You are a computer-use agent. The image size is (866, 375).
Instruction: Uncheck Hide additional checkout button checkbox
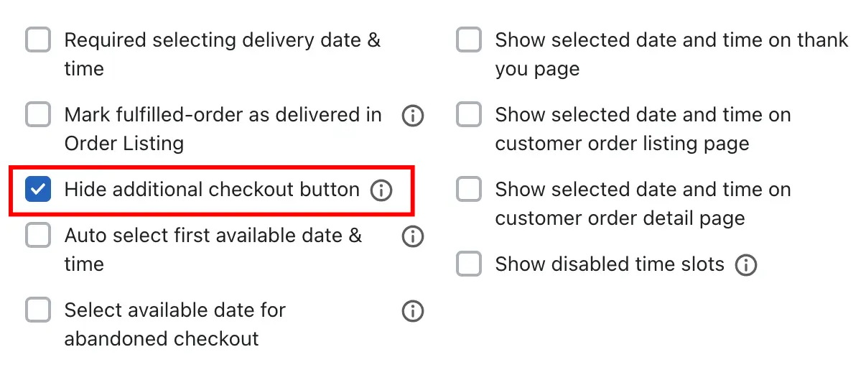[x=38, y=189]
